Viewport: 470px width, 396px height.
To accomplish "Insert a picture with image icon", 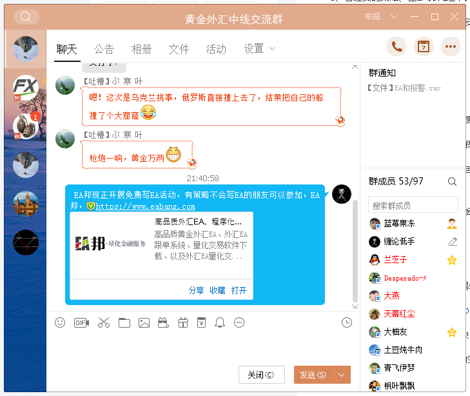I will click(144, 322).
